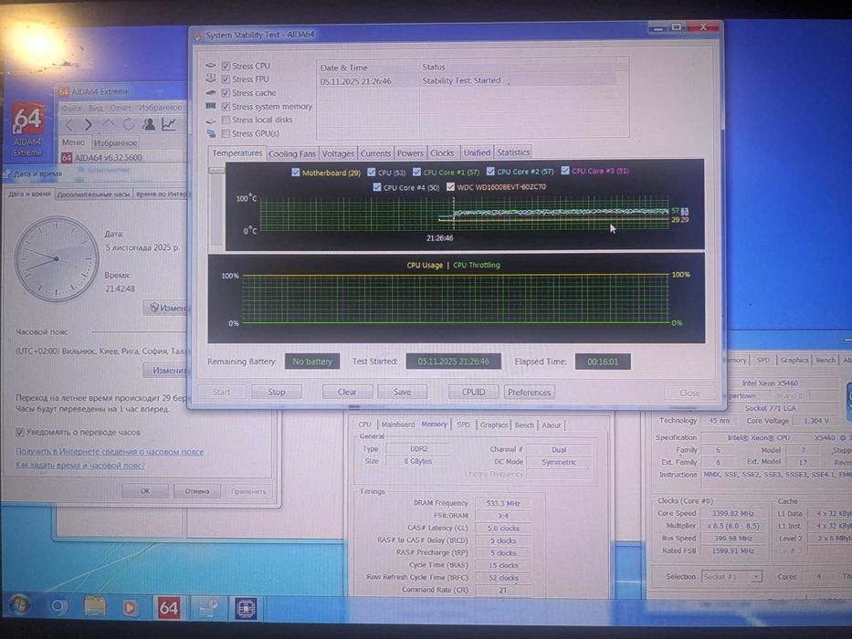Screen dimensions: 852x639
Task: Toggle Motherboard temperature graph checkbox
Action: click(296, 173)
